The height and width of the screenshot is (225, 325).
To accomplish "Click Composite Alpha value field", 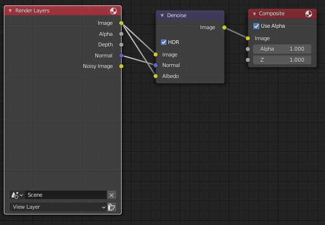I will coord(282,49).
